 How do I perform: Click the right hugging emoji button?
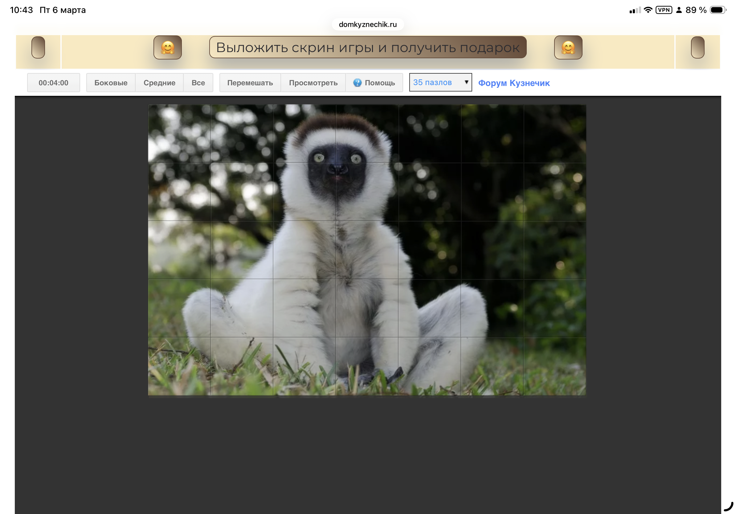[568, 47]
